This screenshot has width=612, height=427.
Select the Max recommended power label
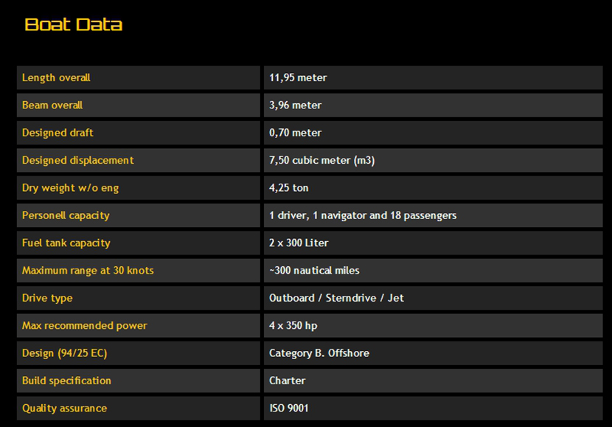(x=85, y=325)
